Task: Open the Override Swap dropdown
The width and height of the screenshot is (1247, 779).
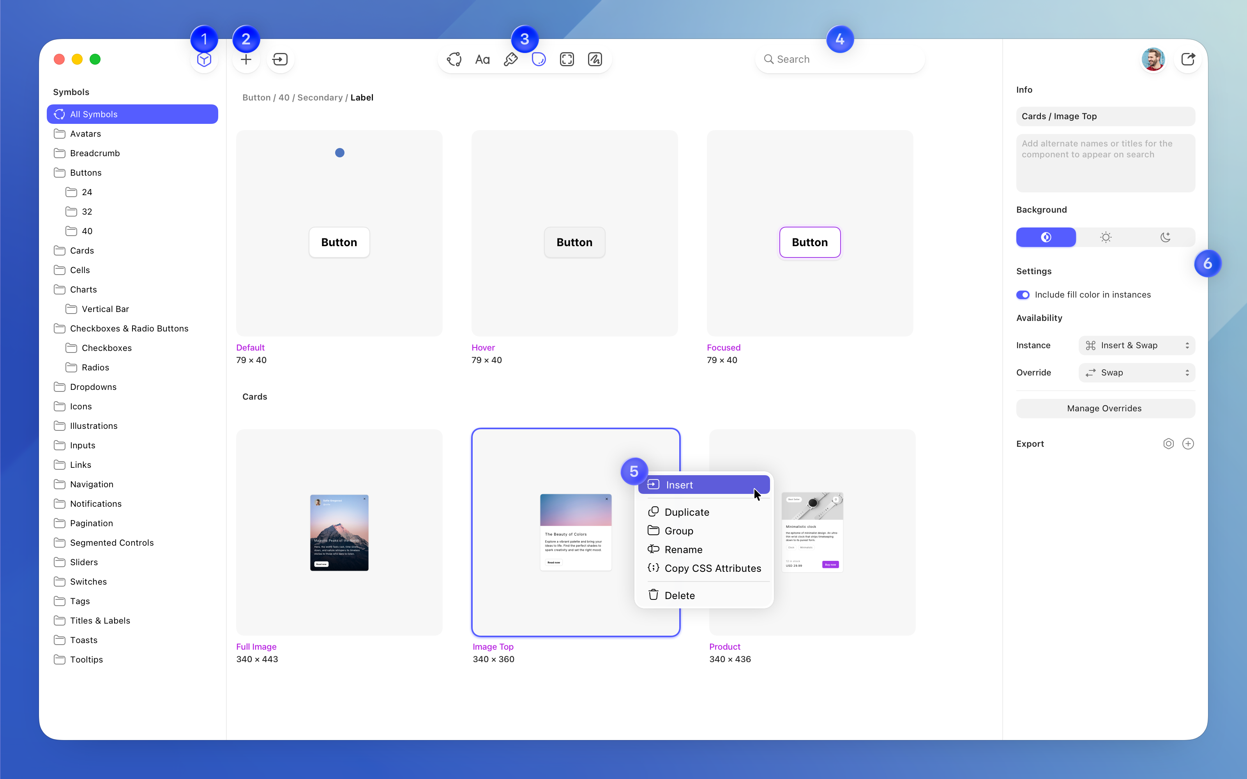Action: click(x=1136, y=372)
